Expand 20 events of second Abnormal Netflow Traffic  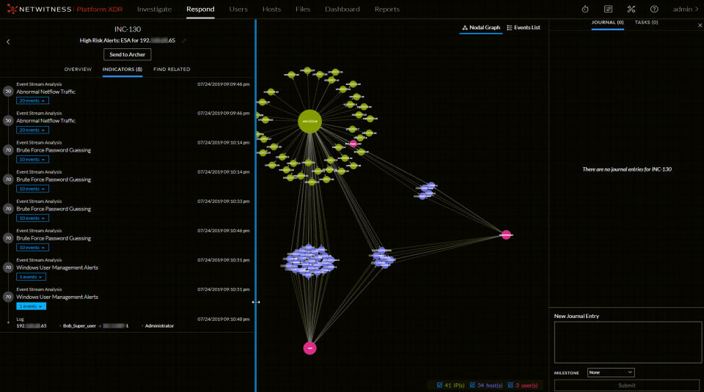32,130
